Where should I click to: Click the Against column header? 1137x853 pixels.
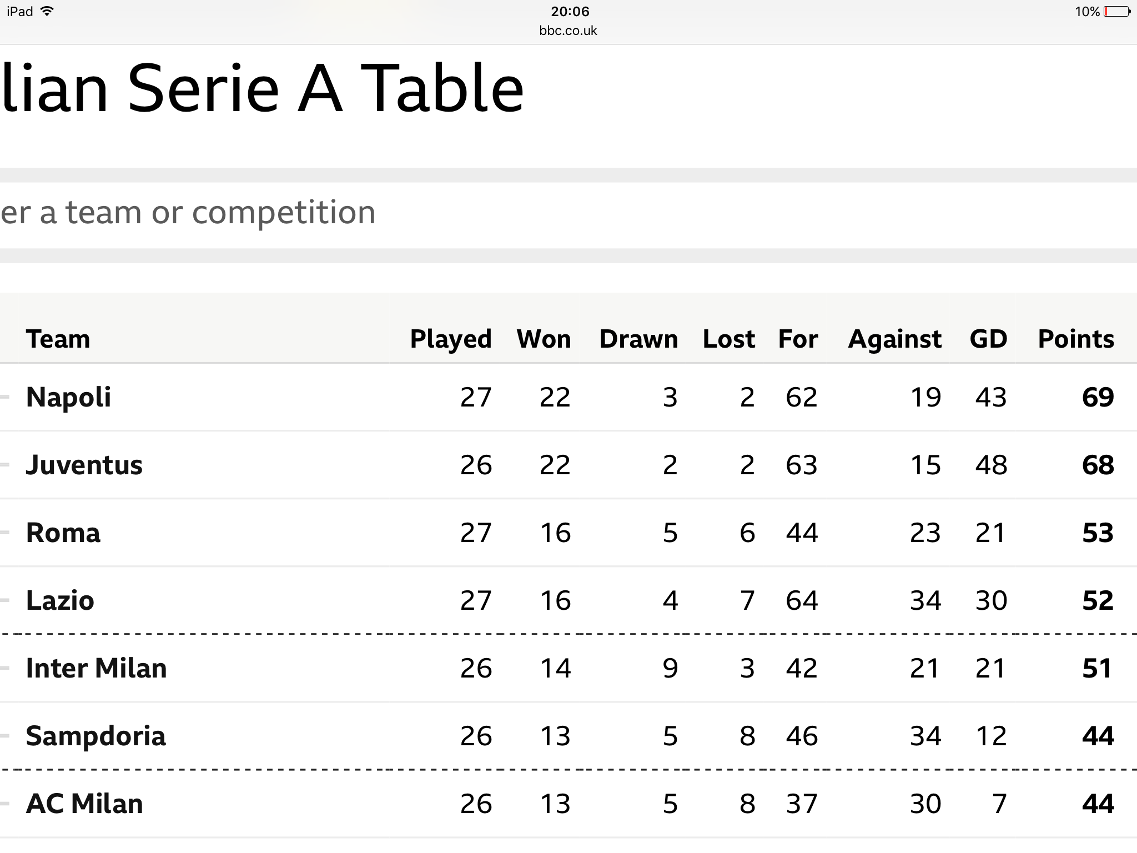click(x=895, y=340)
